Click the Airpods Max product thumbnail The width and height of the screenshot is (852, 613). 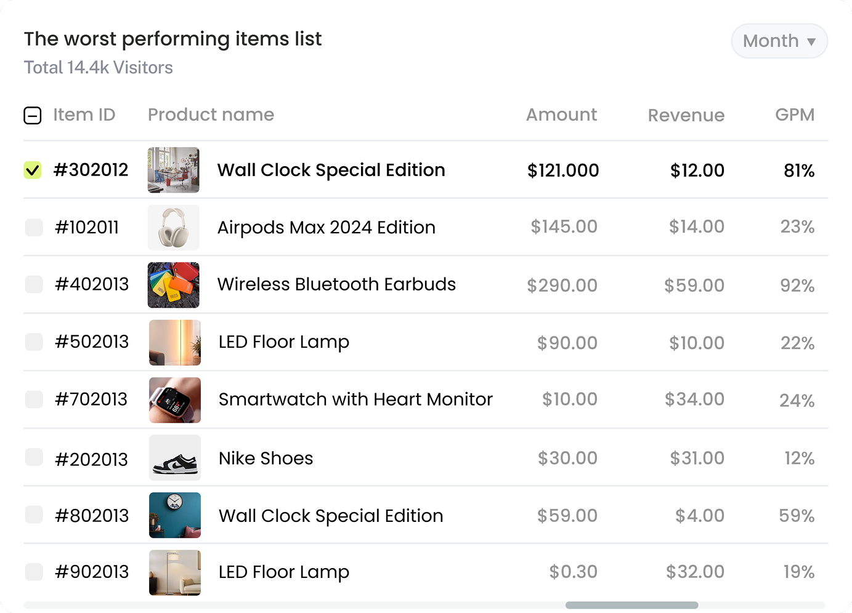tap(174, 228)
